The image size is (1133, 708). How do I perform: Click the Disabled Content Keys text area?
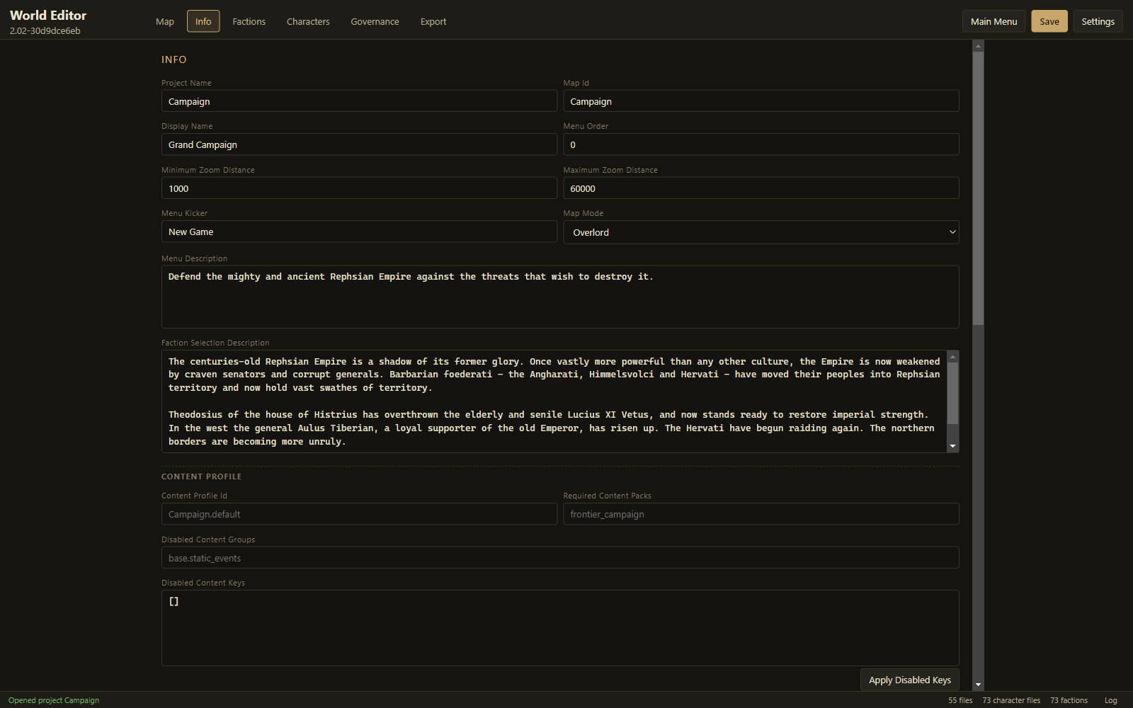coord(560,628)
